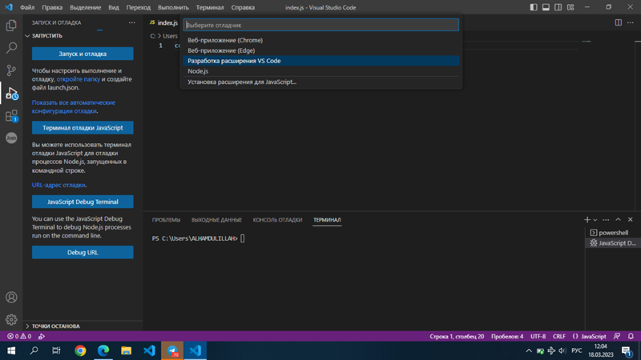Open the terminal launch profile dropdown arrow
Screen dimensions: 641x360
(x=595, y=220)
